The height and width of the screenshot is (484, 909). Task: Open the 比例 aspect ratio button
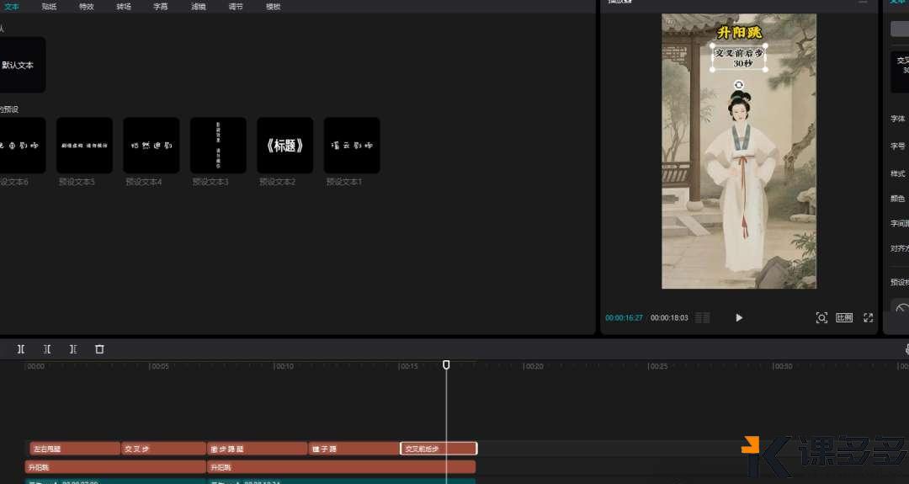(x=844, y=317)
